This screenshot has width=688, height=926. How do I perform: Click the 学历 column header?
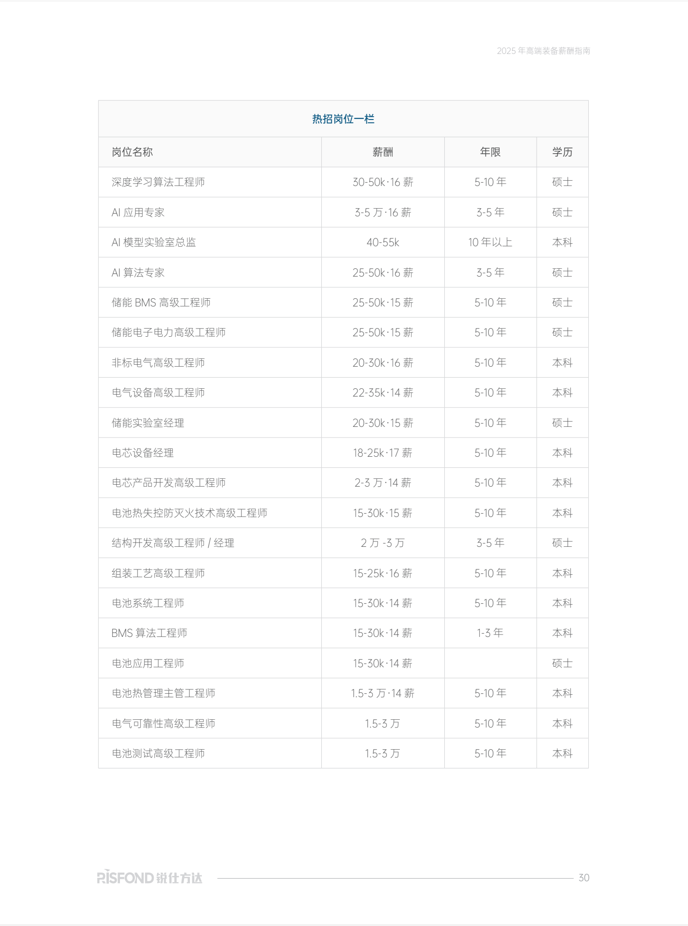coord(562,152)
